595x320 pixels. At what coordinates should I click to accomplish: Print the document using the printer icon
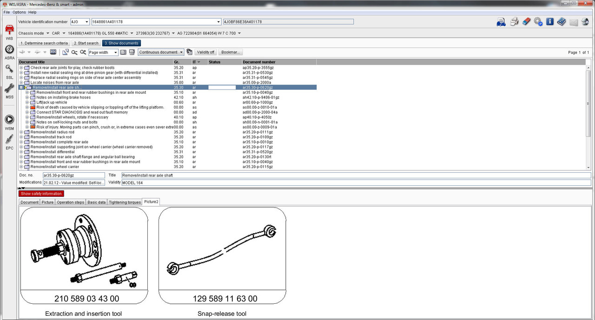(514, 22)
